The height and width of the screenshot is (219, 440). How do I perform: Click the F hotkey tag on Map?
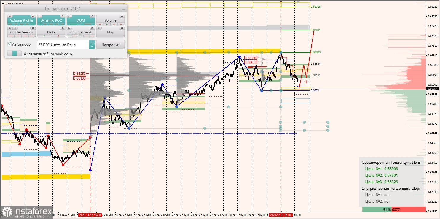[x=99, y=28]
